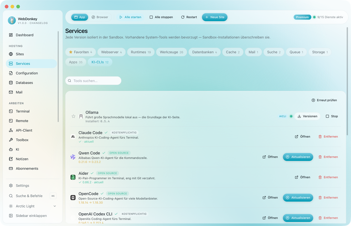This screenshot has height=226, width=351.
Task: Select the Mail filter tab
Action: (253, 52)
